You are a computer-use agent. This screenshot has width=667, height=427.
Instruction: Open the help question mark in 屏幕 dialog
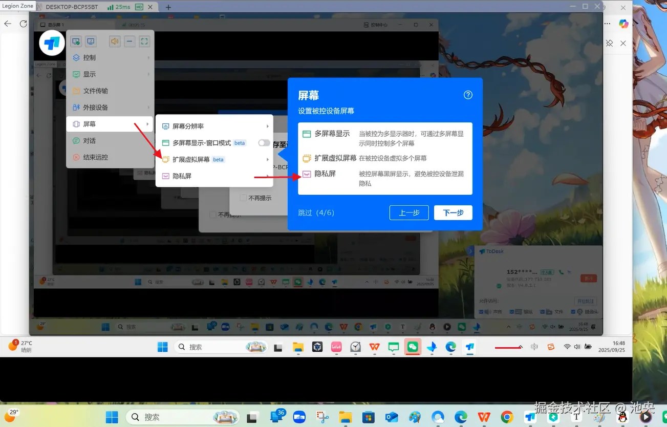[467, 95]
